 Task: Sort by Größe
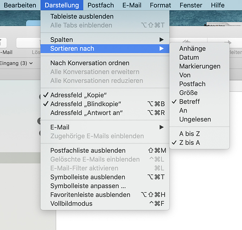(199, 93)
